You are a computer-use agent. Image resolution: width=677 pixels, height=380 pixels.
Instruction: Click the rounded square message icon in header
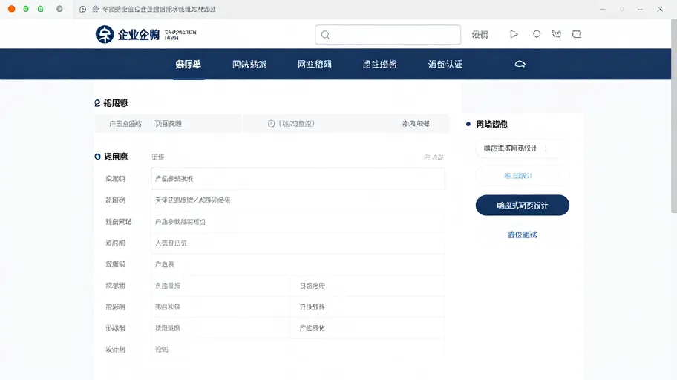point(577,34)
